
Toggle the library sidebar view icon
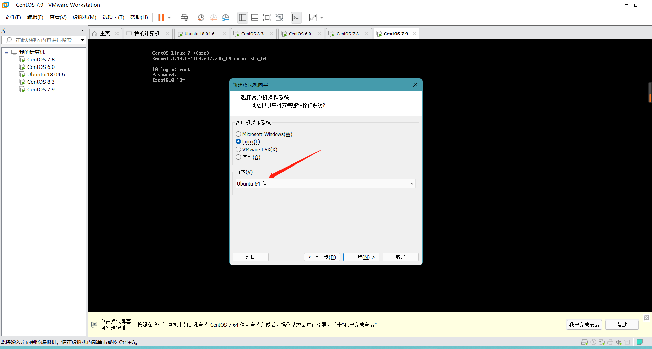242,17
